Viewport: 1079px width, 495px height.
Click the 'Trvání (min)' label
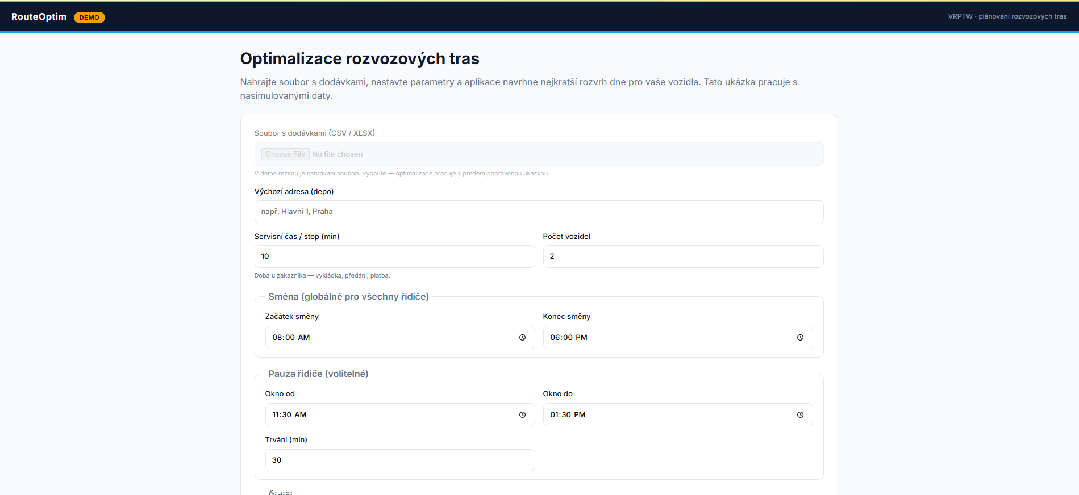point(286,440)
